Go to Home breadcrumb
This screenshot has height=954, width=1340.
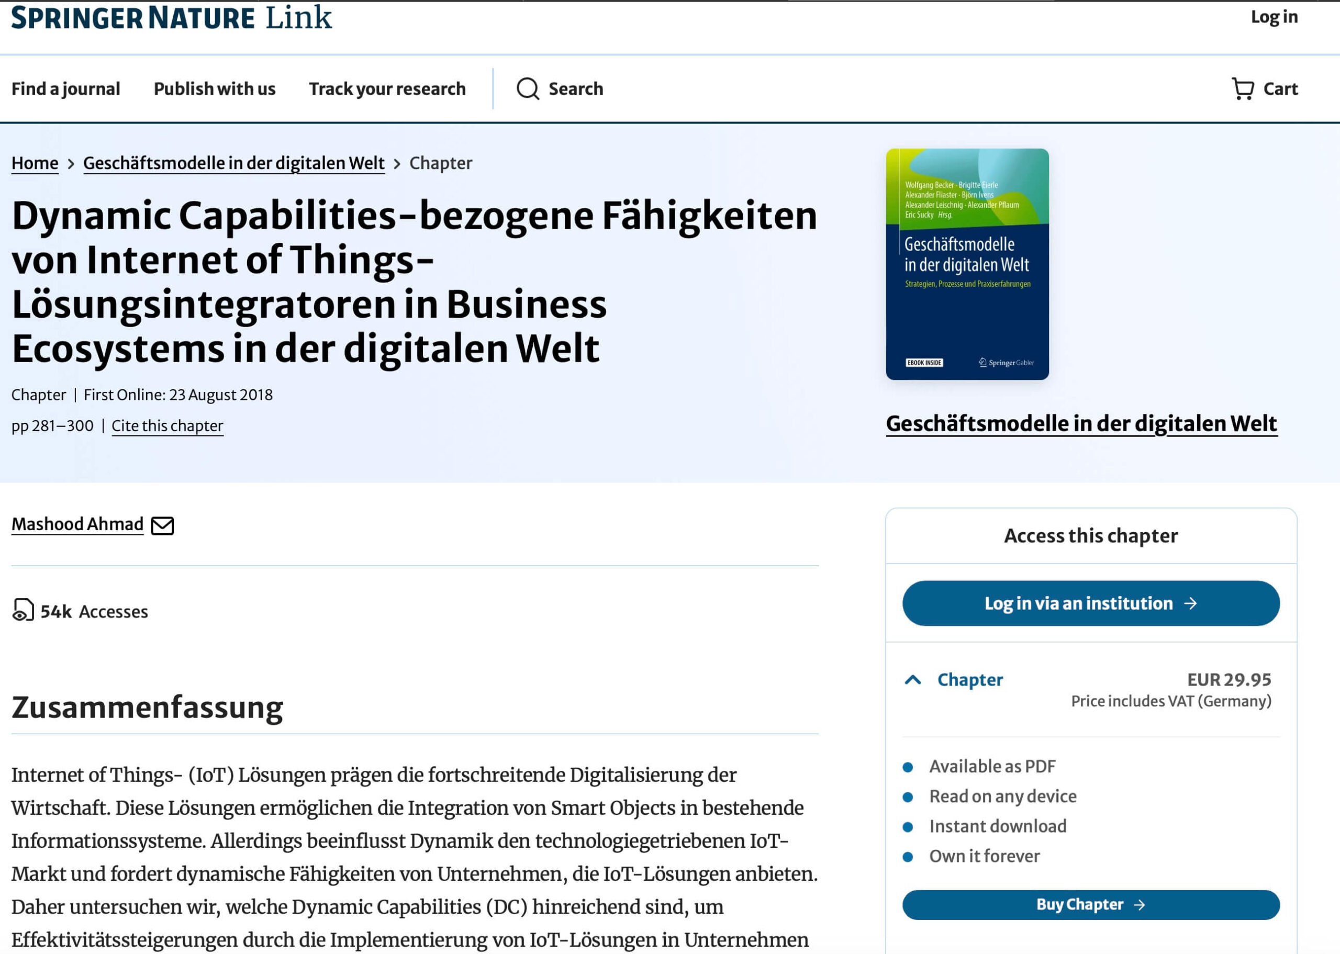click(35, 163)
